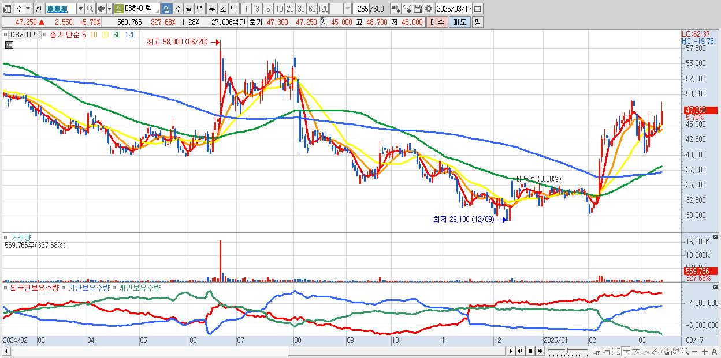Click the chart-with-grid layout icon bottom bar
Viewport: 721px width, 358px height.
[596, 351]
